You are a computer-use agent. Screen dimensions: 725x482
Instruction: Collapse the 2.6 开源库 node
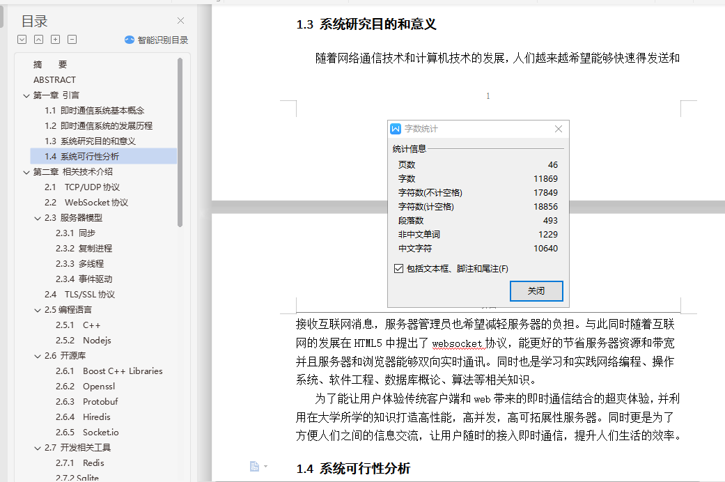coord(38,356)
